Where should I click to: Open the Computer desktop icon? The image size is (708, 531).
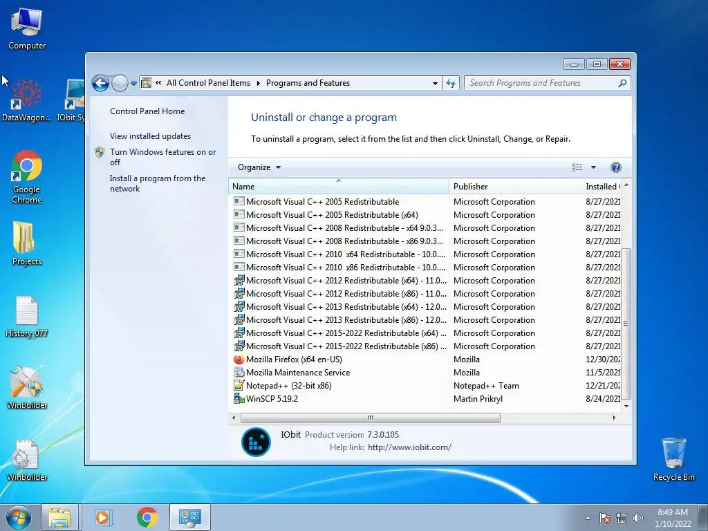[x=27, y=29]
